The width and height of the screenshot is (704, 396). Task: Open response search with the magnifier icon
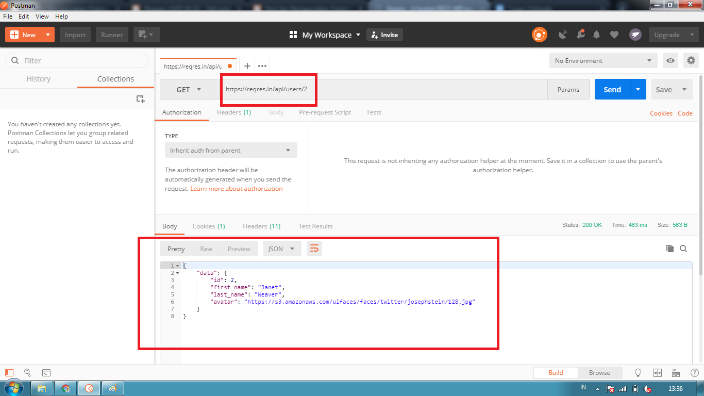click(x=683, y=249)
